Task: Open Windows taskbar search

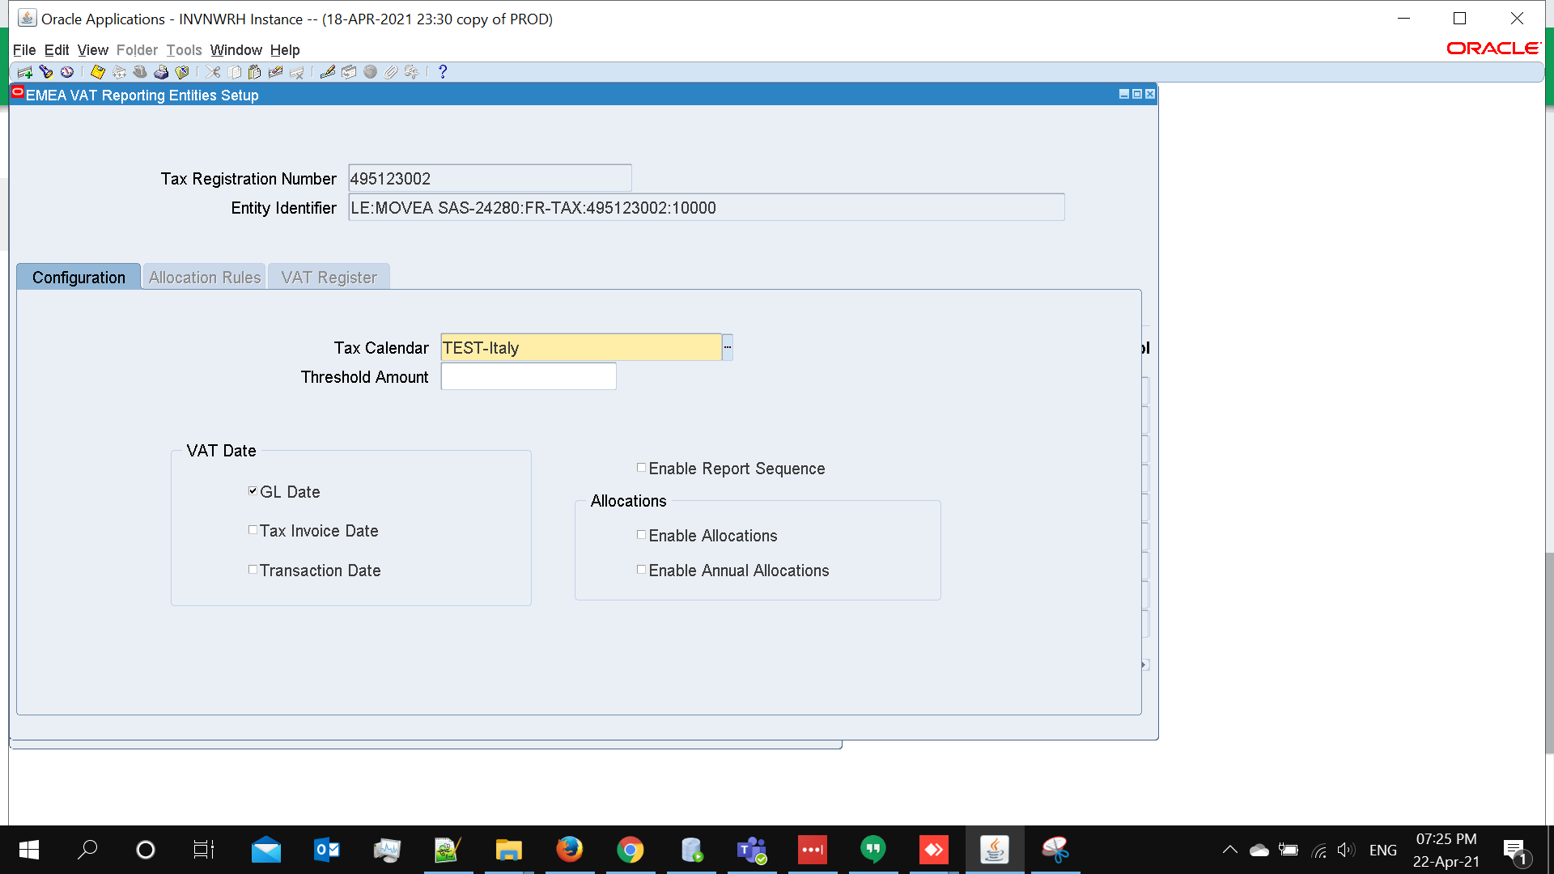Action: point(87,850)
